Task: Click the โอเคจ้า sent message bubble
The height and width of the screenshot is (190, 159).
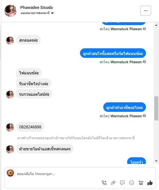Action: coord(136,161)
